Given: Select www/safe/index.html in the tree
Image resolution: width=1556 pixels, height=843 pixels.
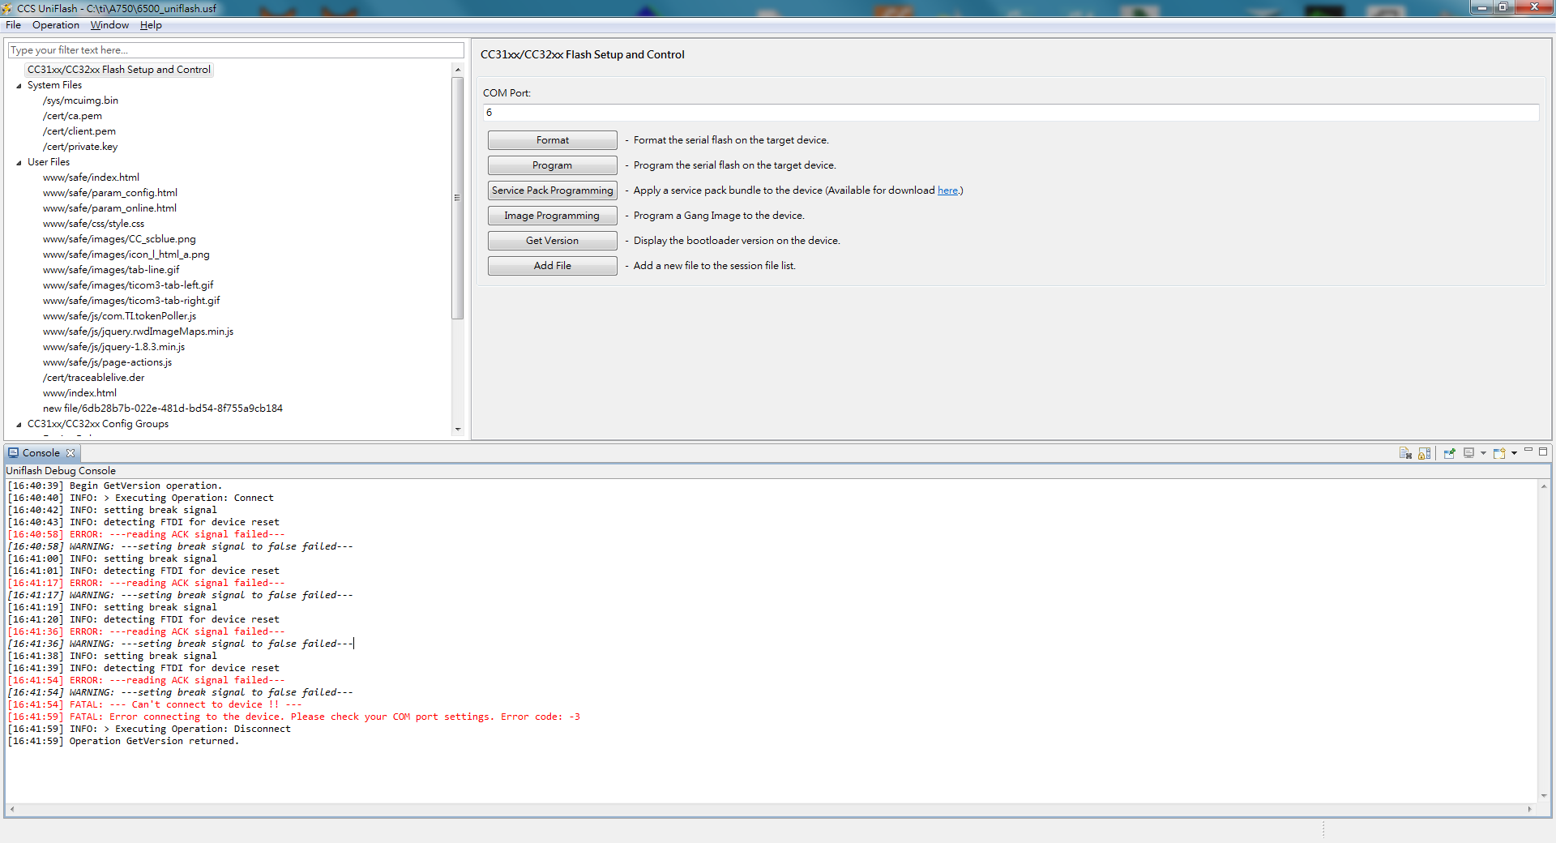Looking at the screenshot, I should click(91, 178).
